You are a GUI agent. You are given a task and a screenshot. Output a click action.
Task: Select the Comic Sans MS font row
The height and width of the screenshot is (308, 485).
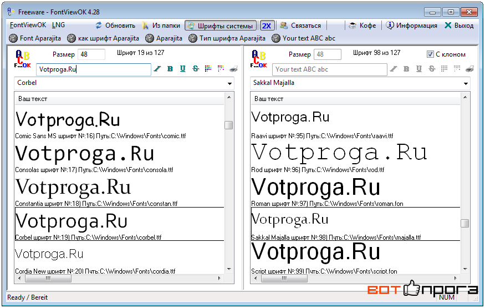[x=119, y=123]
